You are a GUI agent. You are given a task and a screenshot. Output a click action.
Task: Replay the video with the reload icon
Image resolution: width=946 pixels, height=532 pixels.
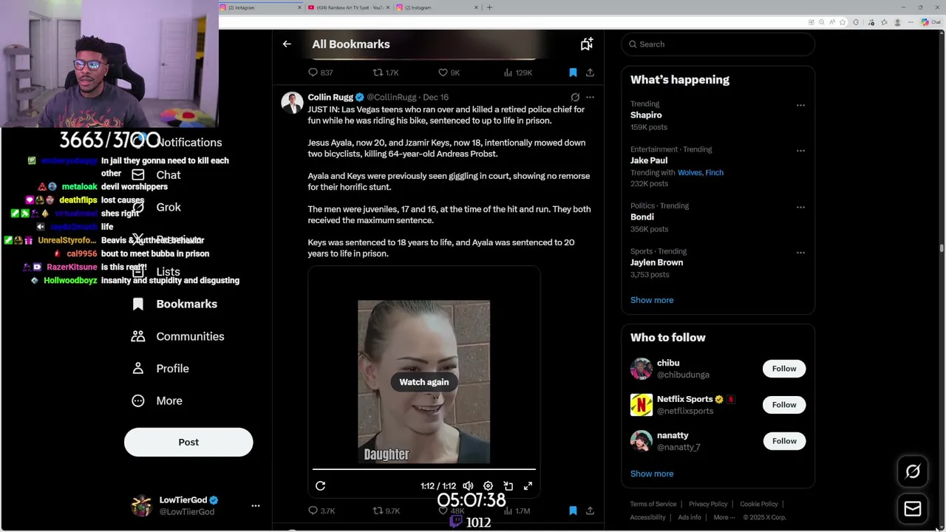click(320, 485)
